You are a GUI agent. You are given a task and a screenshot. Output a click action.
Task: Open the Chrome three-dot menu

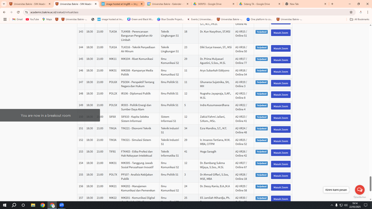(x=367, y=12)
